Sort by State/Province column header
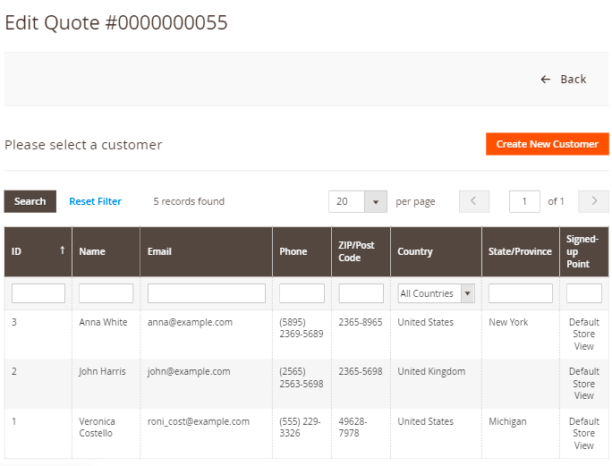Viewport: 612px width, 466px height. [x=520, y=251]
